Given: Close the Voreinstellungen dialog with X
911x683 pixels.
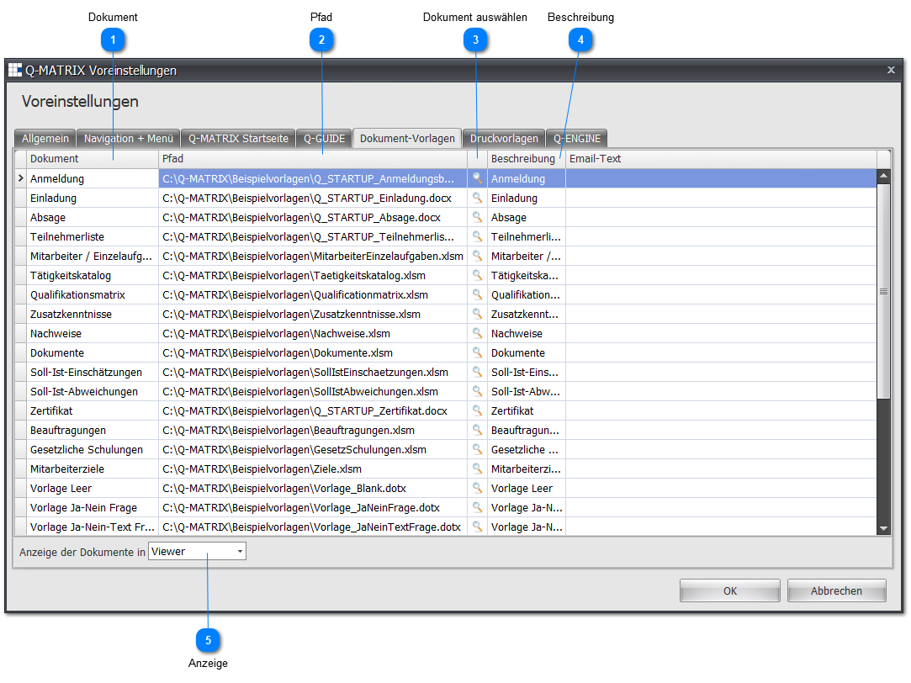Looking at the screenshot, I should [891, 70].
